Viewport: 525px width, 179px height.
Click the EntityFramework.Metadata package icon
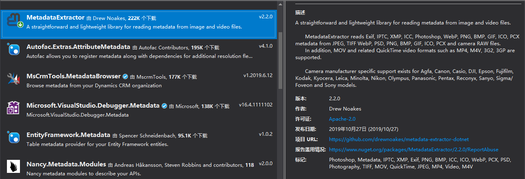click(13, 137)
